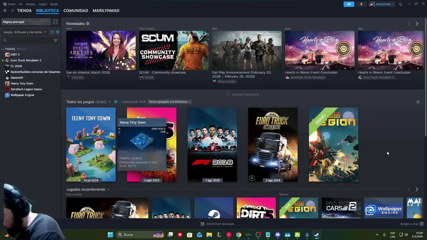Click the Administrar descargas download icon
The height and width of the screenshot is (240, 427).
tap(202, 224)
